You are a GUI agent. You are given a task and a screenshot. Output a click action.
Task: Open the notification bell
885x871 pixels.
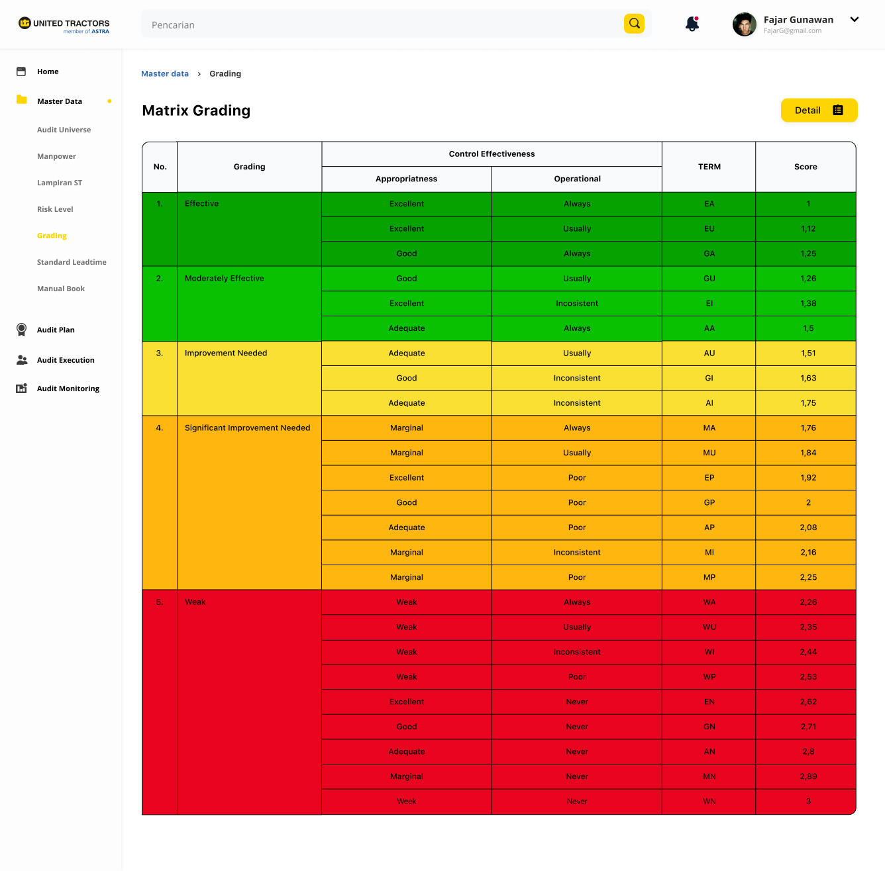tap(692, 24)
